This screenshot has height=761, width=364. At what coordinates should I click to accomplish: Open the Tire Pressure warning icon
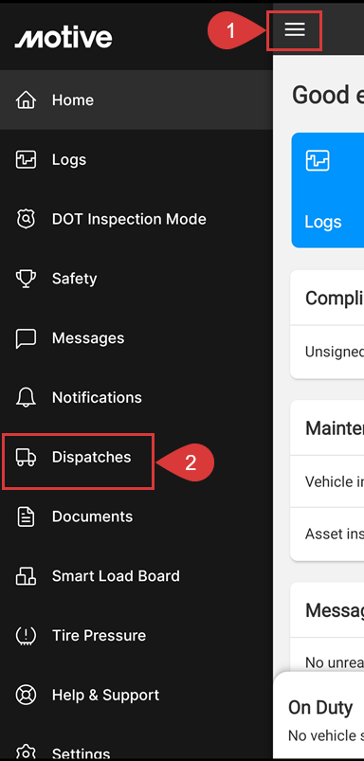26,636
